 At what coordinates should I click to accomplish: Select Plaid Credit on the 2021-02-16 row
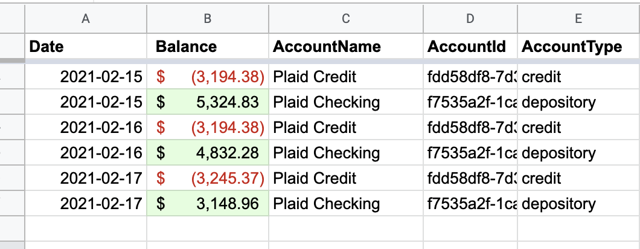[346, 127]
